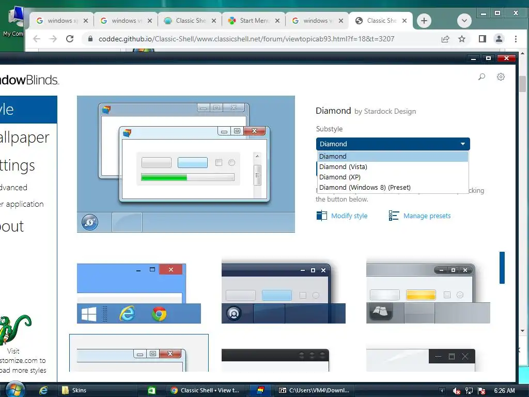Open Chrome three-dot menu

tap(516, 39)
